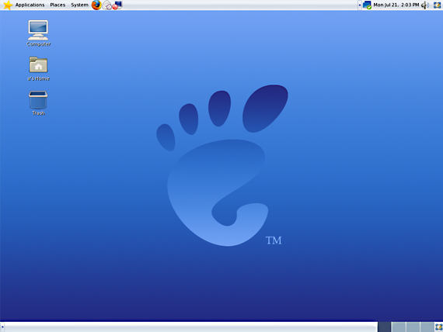Click the bottom-right window selector icon
Image resolution: width=443 pixels, height=332 pixels.
438,327
